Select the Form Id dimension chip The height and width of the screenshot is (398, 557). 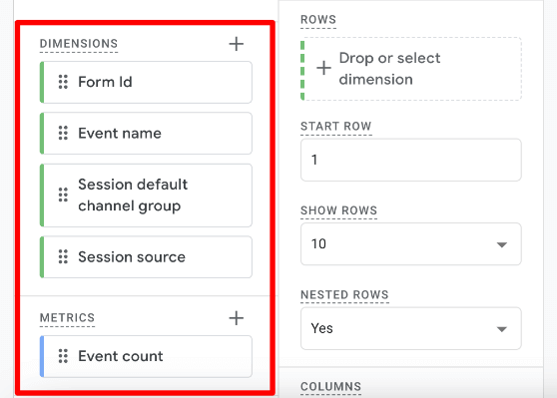[x=146, y=82]
